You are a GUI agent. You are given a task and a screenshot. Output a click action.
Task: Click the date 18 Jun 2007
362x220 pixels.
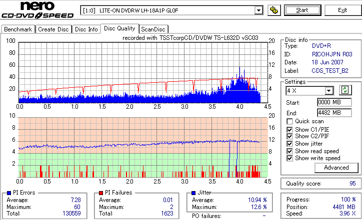327,62
